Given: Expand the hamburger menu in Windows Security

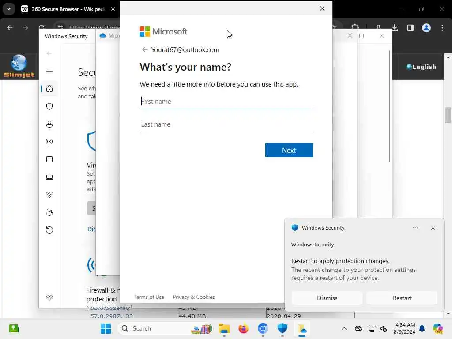Looking at the screenshot, I should coord(49,71).
